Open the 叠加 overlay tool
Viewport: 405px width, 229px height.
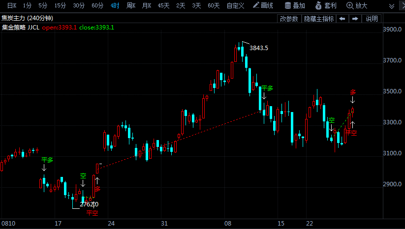click(x=295, y=5)
